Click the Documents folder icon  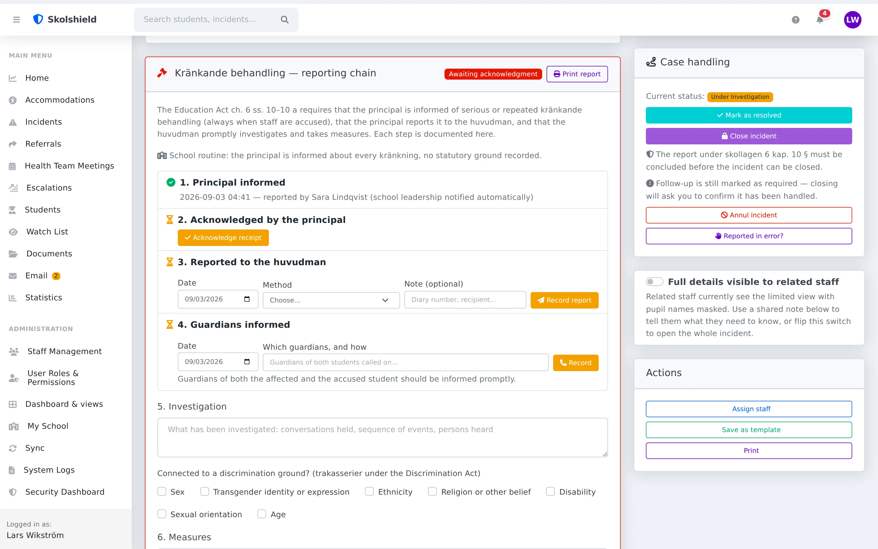tap(13, 254)
